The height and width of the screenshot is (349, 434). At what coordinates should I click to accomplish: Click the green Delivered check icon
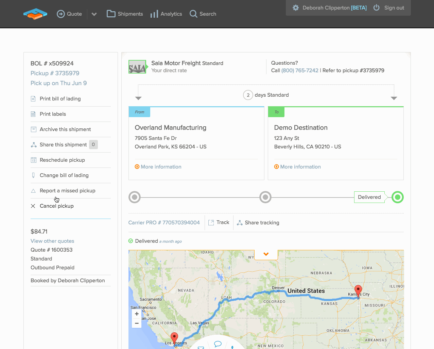[131, 241]
